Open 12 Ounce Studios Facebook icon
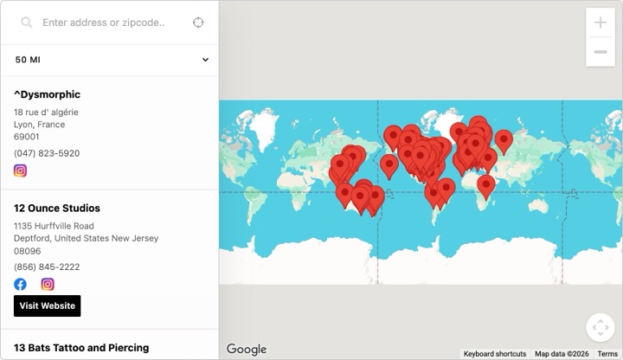This screenshot has width=623, height=360. click(x=20, y=284)
